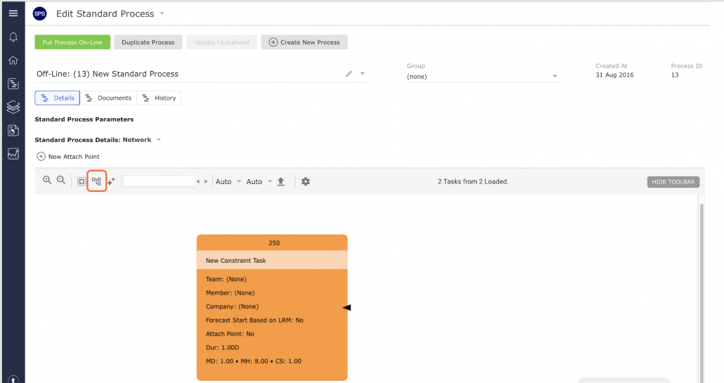Zoom in on the network

coord(46,180)
